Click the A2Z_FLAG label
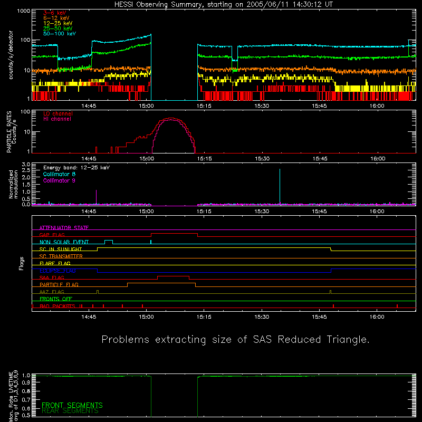The height and width of the screenshot is (422, 422). point(52,292)
